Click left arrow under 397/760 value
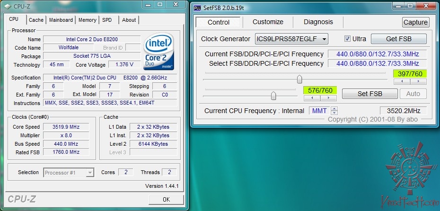 coord(402,81)
